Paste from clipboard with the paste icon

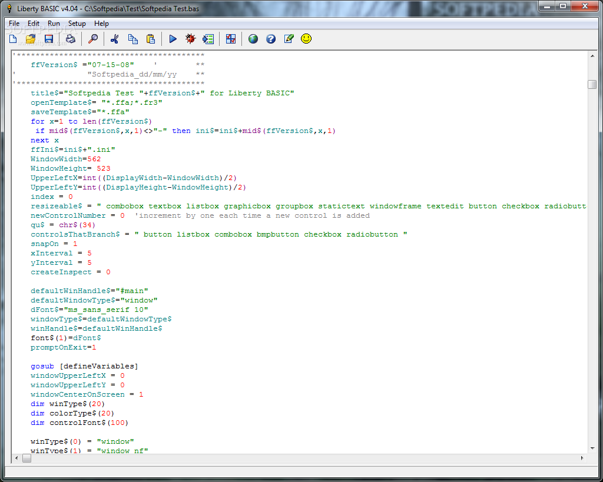pos(151,39)
